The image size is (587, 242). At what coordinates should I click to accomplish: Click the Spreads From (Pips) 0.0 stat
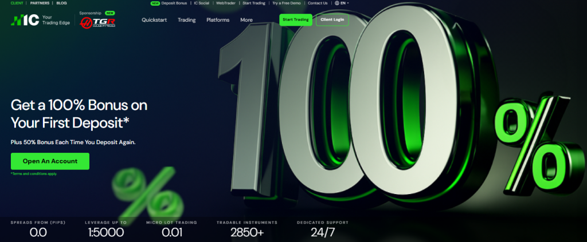38,229
